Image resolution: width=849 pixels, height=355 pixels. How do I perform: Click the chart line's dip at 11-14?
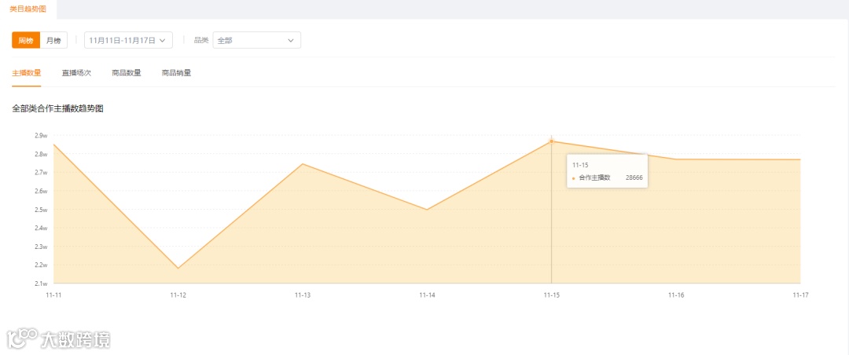pyautogui.click(x=427, y=209)
